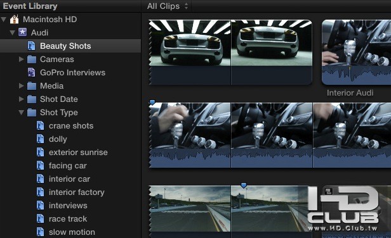Select the Cameras folder label

(57, 59)
